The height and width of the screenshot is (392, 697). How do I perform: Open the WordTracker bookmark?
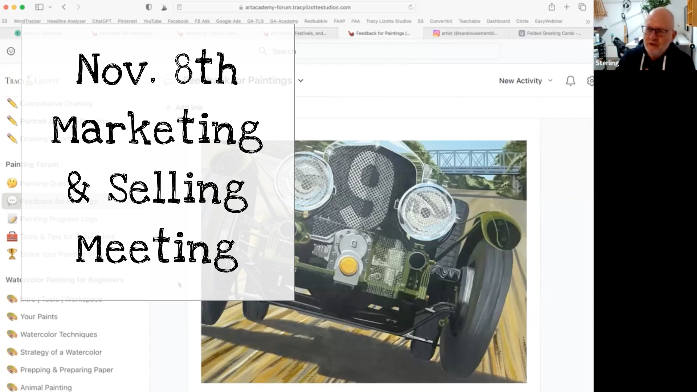pyautogui.click(x=27, y=21)
